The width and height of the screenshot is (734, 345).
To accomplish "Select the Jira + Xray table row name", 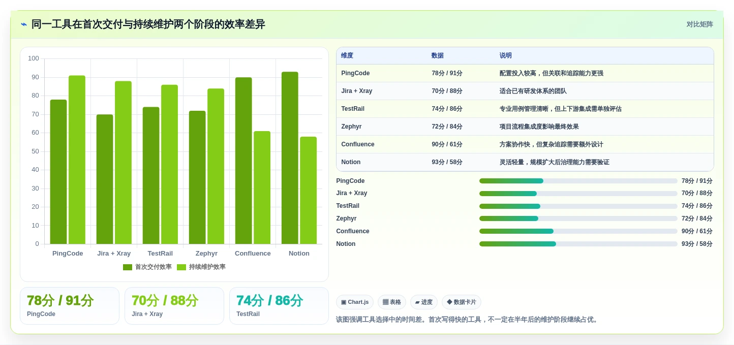I will [x=357, y=91].
